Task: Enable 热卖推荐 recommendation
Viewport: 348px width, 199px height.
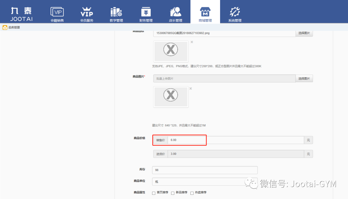Action: (x=192, y=193)
